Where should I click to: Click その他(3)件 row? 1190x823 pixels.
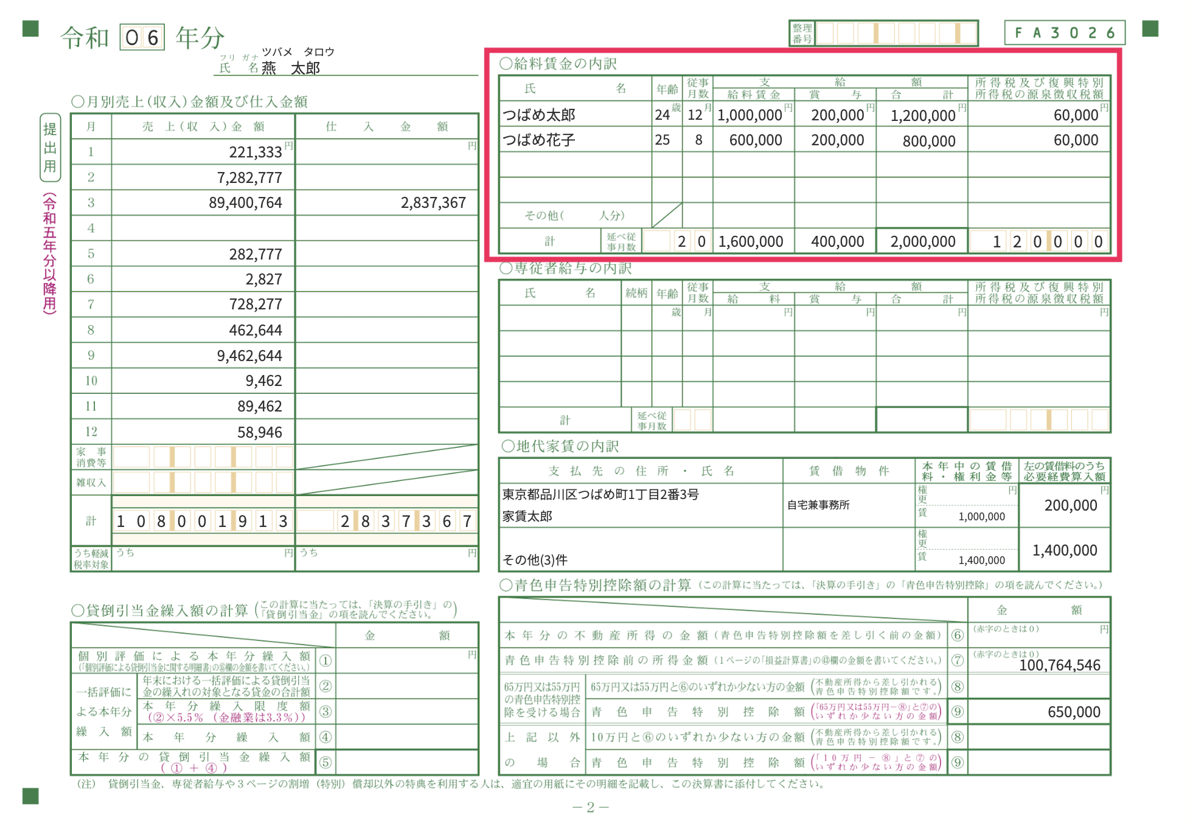535,560
